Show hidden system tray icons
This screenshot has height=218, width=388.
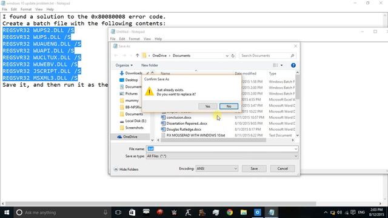click(x=326, y=213)
